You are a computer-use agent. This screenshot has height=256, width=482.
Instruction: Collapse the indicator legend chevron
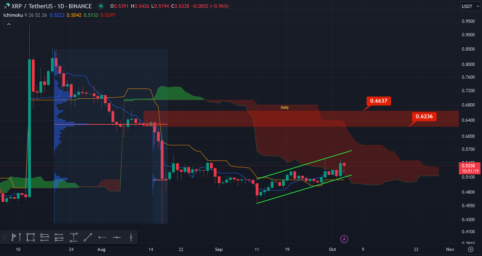point(9,24)
